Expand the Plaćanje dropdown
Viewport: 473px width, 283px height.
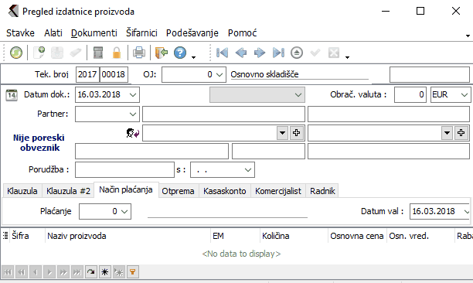[124, 212]
